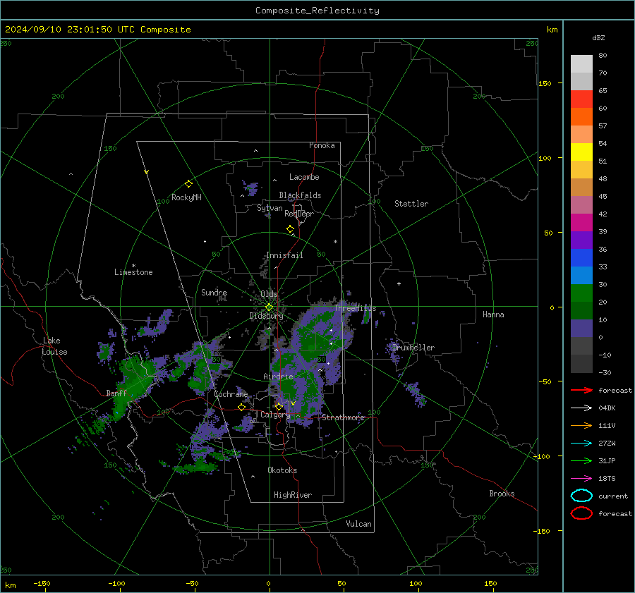The image size is (635, 593).
Task: Select the bright yellow swatch in dBZ legend
Action: tap(581, 152)
